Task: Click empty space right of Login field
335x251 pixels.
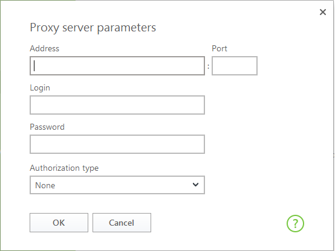Action: [x=267, y=105]
